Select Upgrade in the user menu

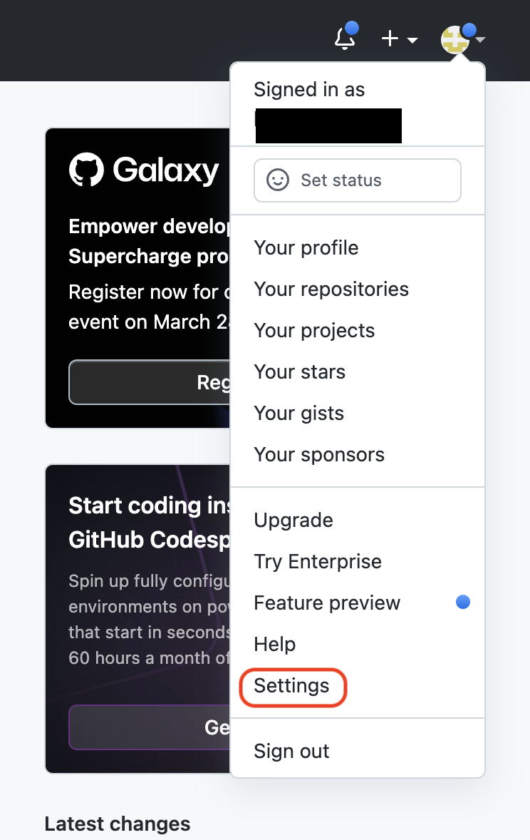click(x=293, y=520)
